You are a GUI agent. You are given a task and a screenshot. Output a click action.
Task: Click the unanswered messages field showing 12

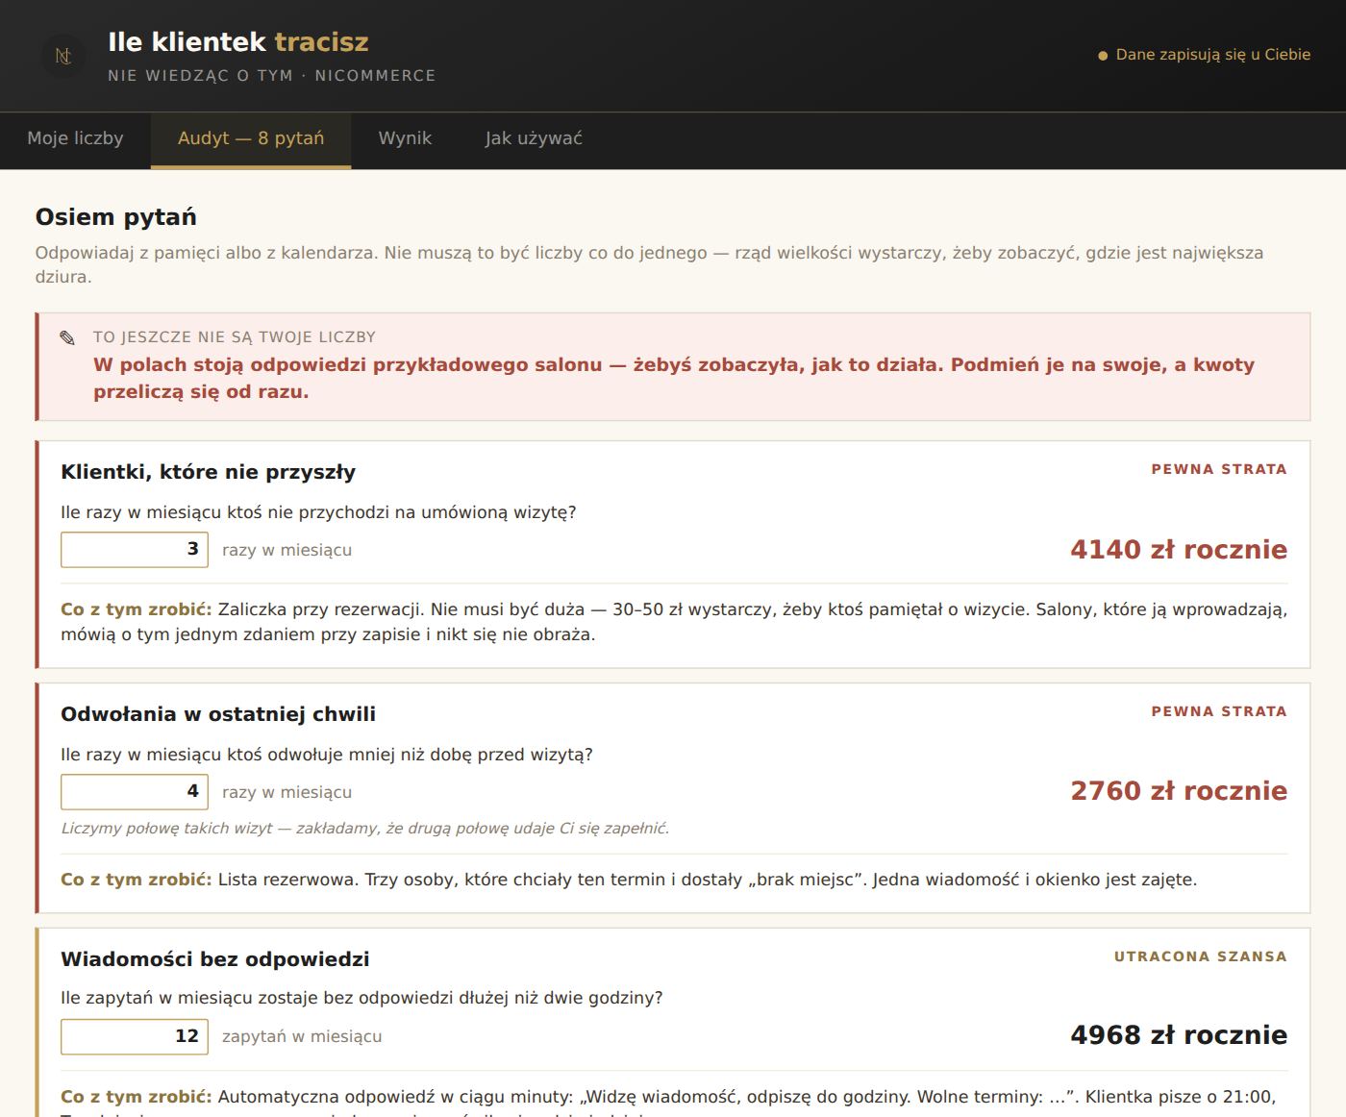click(135, 1036)
